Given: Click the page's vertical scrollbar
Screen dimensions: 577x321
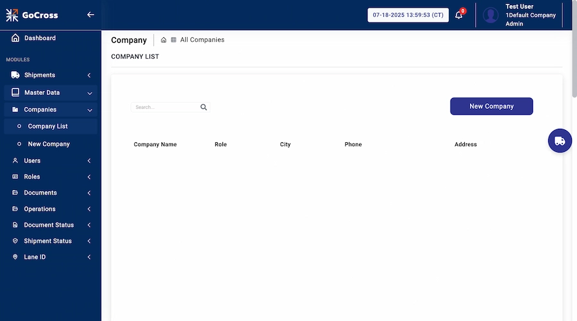Looking at the screenshot, I should click(x=574, y=64).
